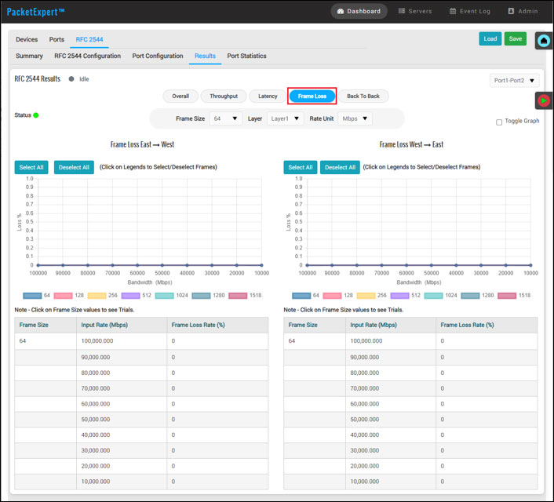
Task: Select the RFC 2544 tab
Action: pos(89,39)
